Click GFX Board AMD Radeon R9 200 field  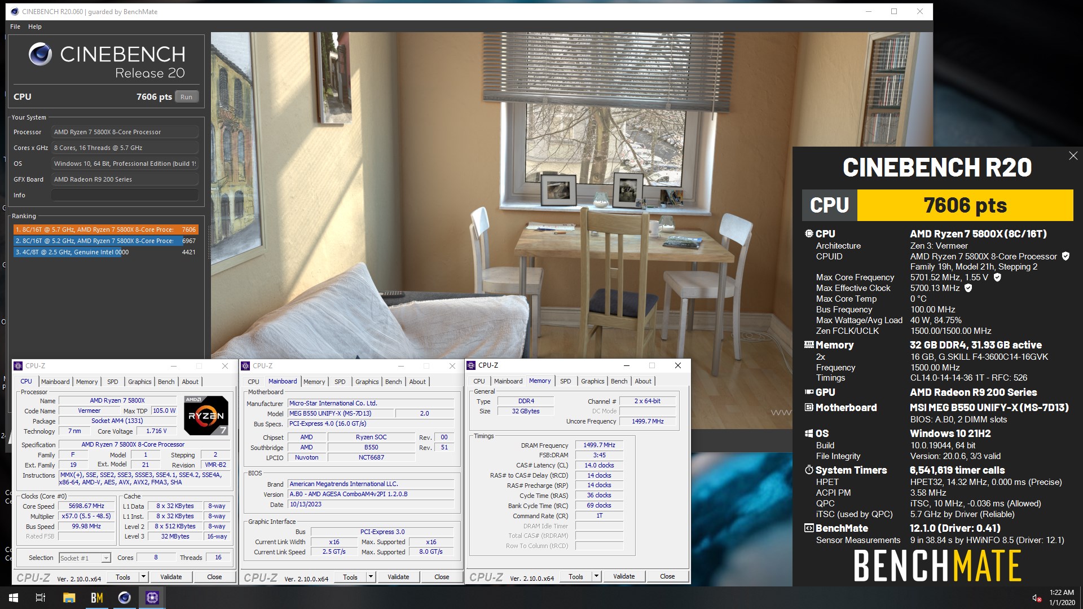(x=125, y=179)
